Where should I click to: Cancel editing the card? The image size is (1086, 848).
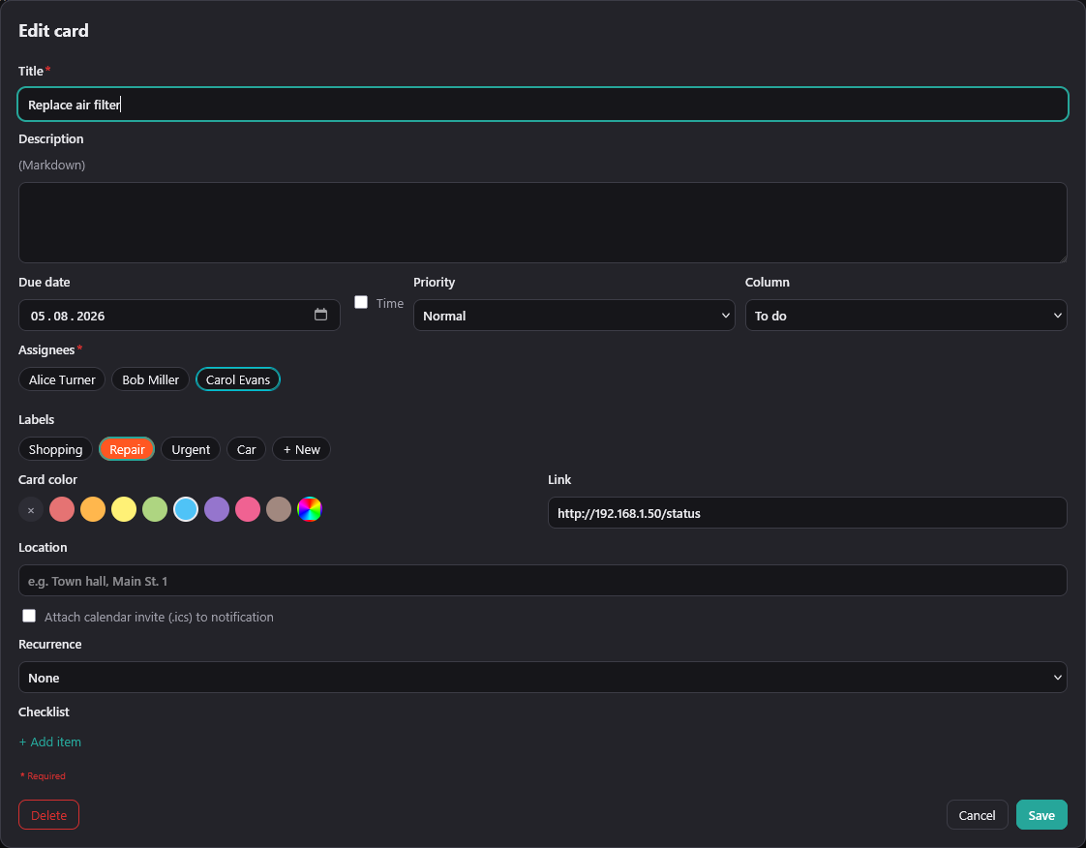coord(977,815)
